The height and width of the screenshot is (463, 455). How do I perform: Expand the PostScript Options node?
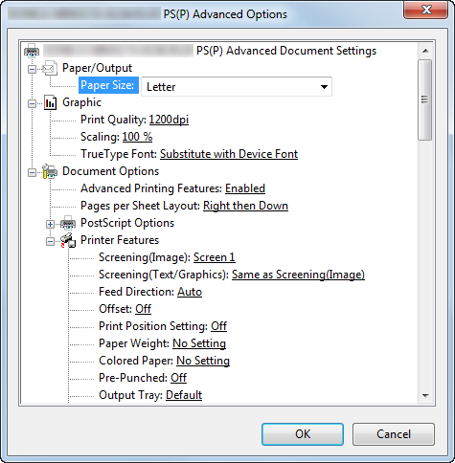(50, 224)
